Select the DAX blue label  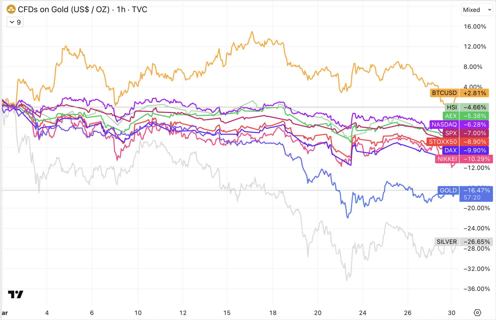451,150
